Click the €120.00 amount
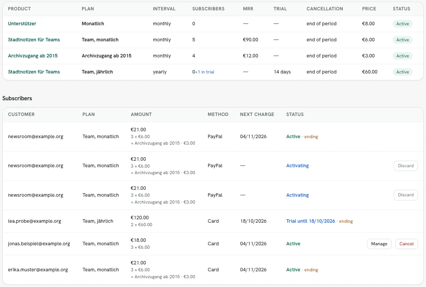This screenshot has height=287, width=426. point(140,218)
